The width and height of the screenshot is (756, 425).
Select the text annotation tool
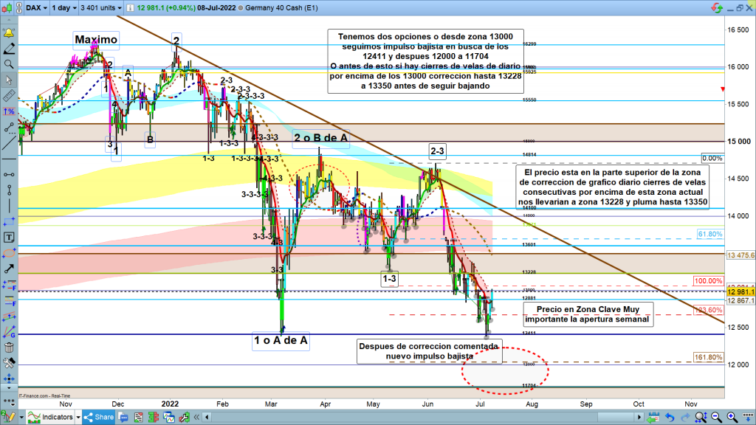[9, 238]
